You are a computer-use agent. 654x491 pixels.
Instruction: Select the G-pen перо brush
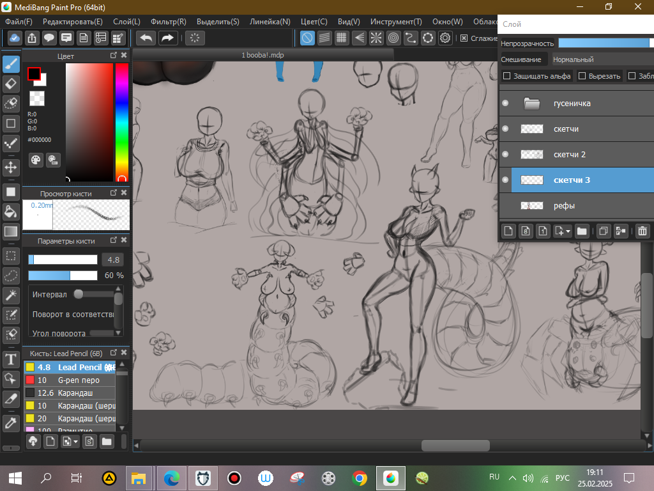tap(78, 380)
